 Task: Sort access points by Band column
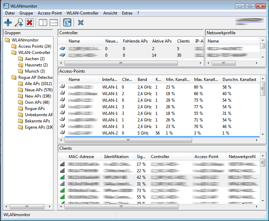pyautogui.click(x=142, y=80)
